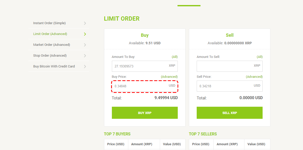Click (All) link above Amount To Sell
This screenshot has height=150, width=303.
[260, 57]
